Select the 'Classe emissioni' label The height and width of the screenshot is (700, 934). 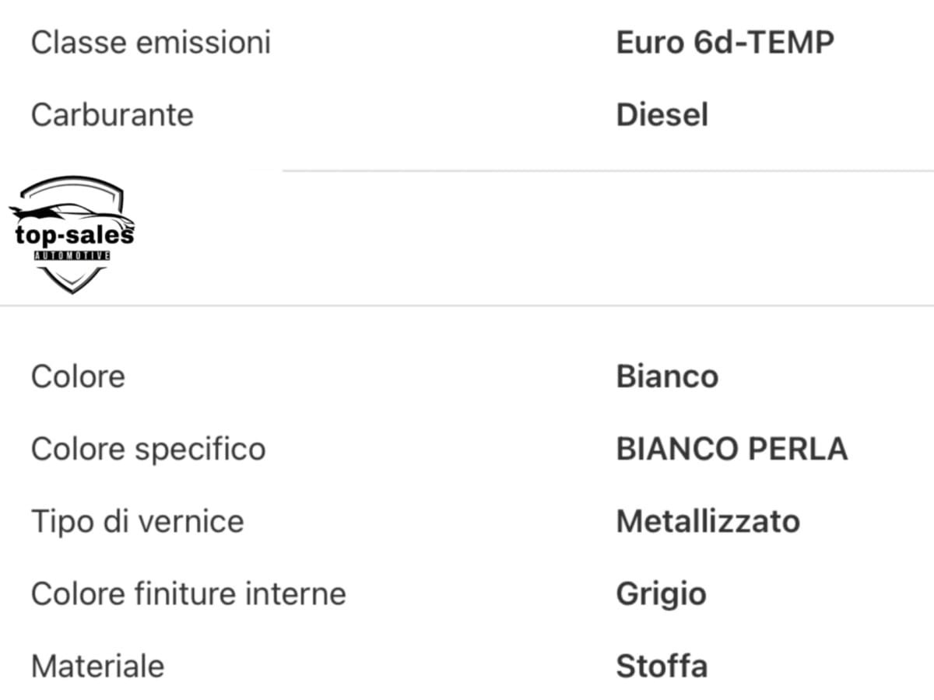pos(150,42)
